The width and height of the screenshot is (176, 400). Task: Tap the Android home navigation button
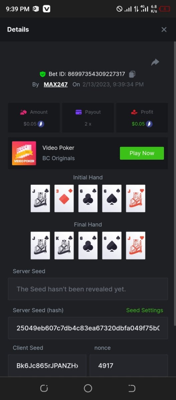point(88,388)
